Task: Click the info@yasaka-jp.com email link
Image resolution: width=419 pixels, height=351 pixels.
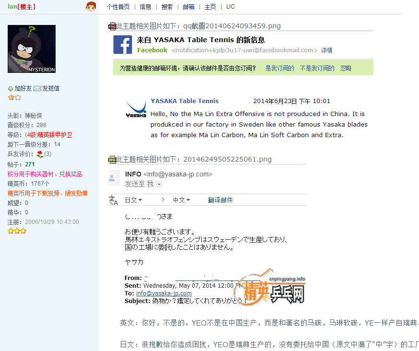Action: [x=164, y=293]
